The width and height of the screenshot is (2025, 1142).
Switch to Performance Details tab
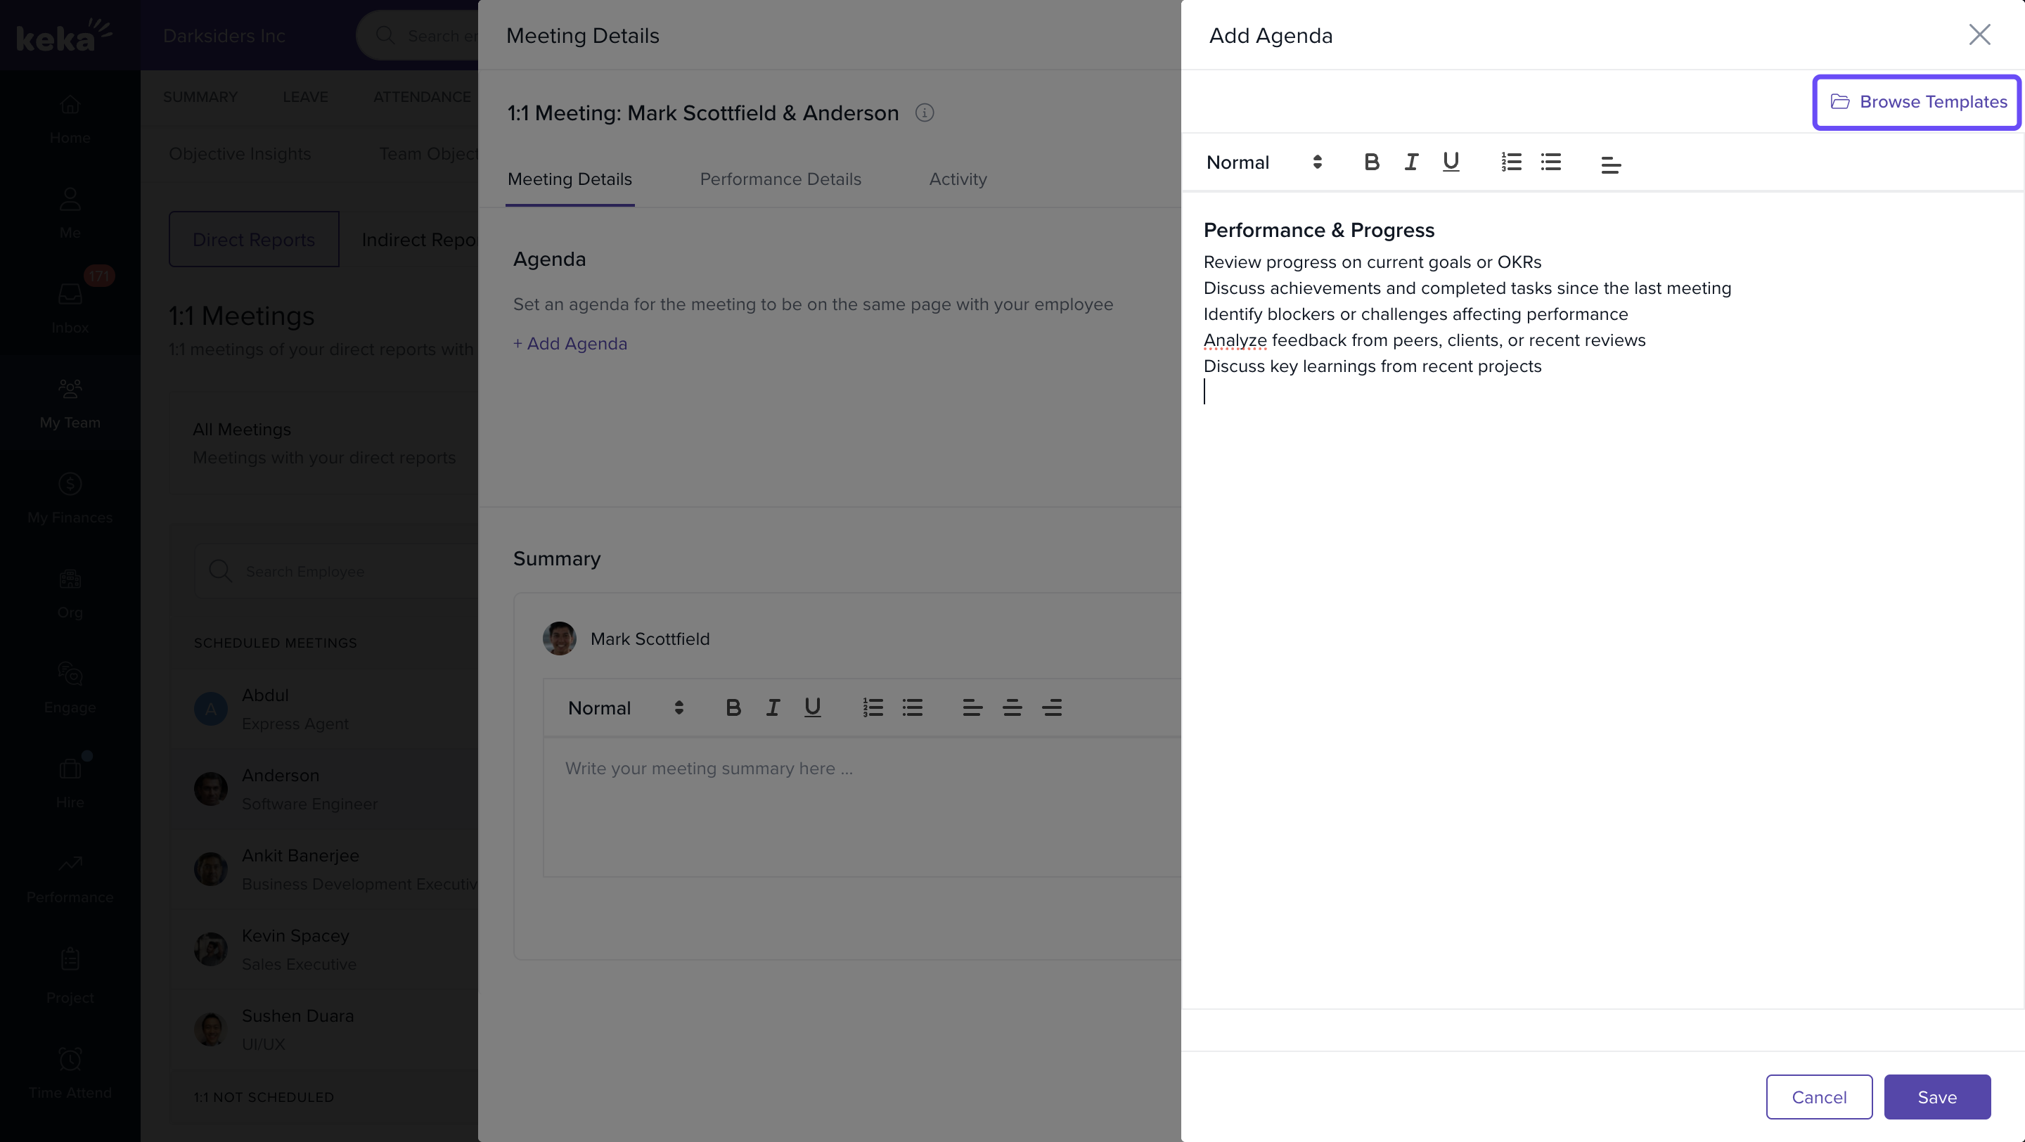(780, 179)
